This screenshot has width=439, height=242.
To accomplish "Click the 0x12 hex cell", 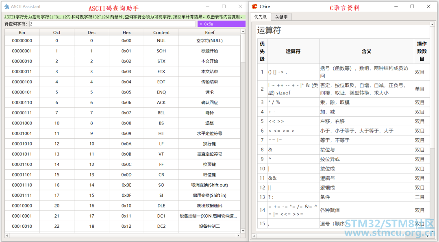I will pos(126,226).
